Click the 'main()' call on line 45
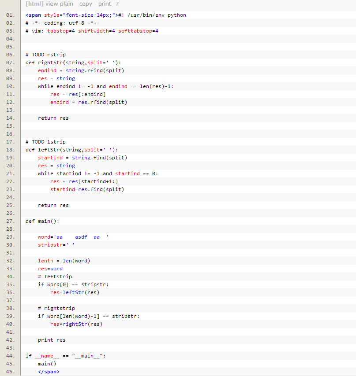 47,363
